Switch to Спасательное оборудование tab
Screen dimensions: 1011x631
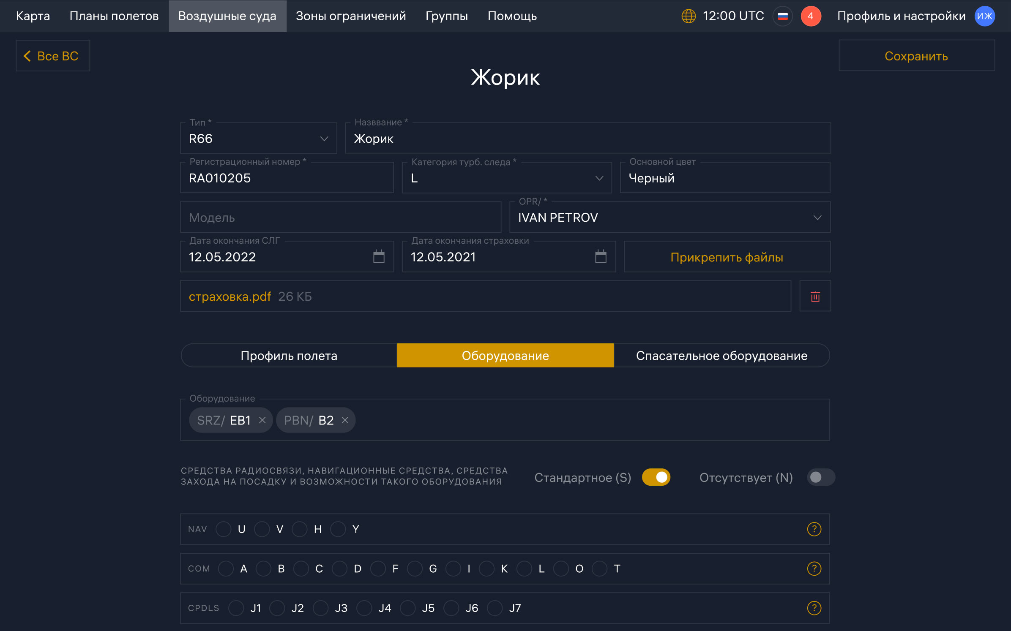click(721, 356)
